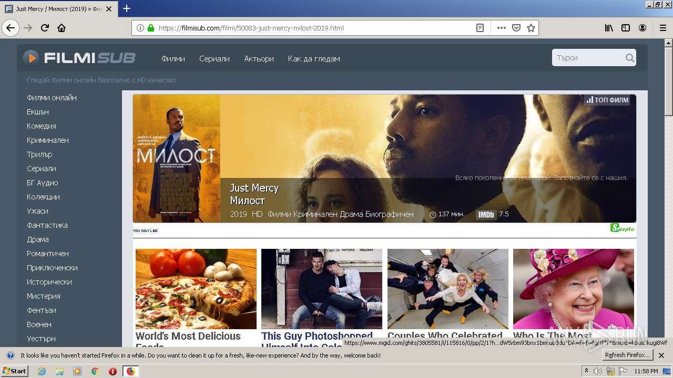
Task: Click the browser forward arrow
Action: (28, 28)
